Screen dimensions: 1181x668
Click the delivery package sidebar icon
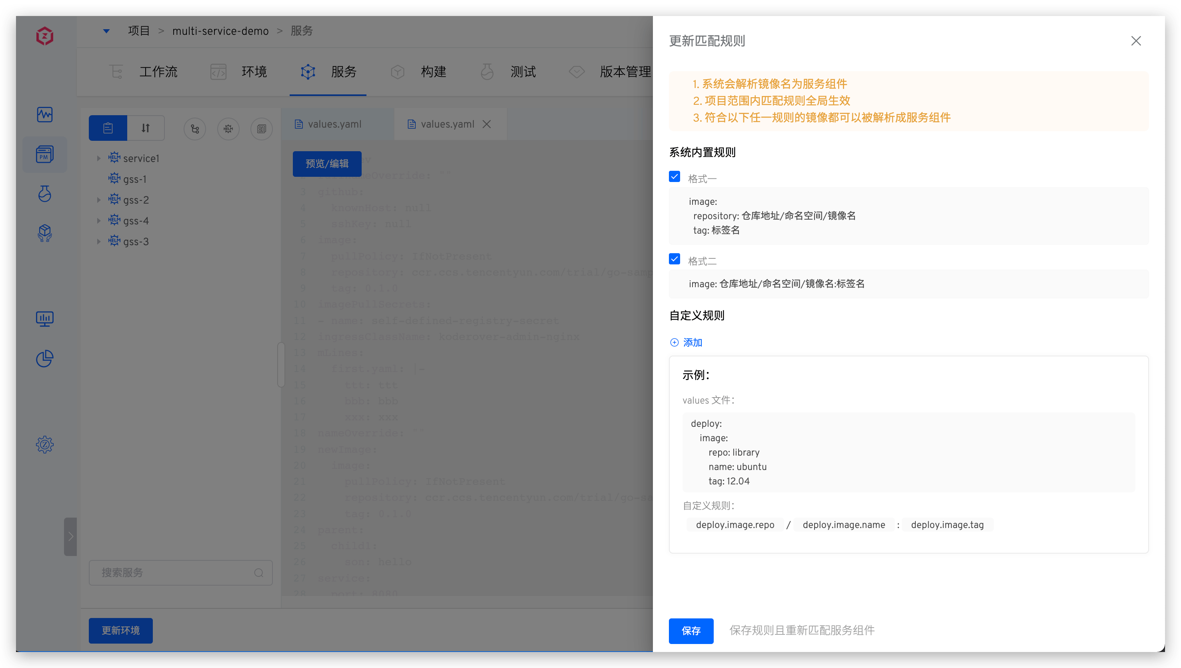coord(44,233)
